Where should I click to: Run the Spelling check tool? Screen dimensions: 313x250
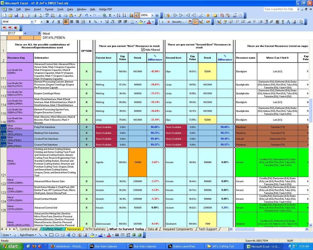pyautogui.click(x=47, y=15)
